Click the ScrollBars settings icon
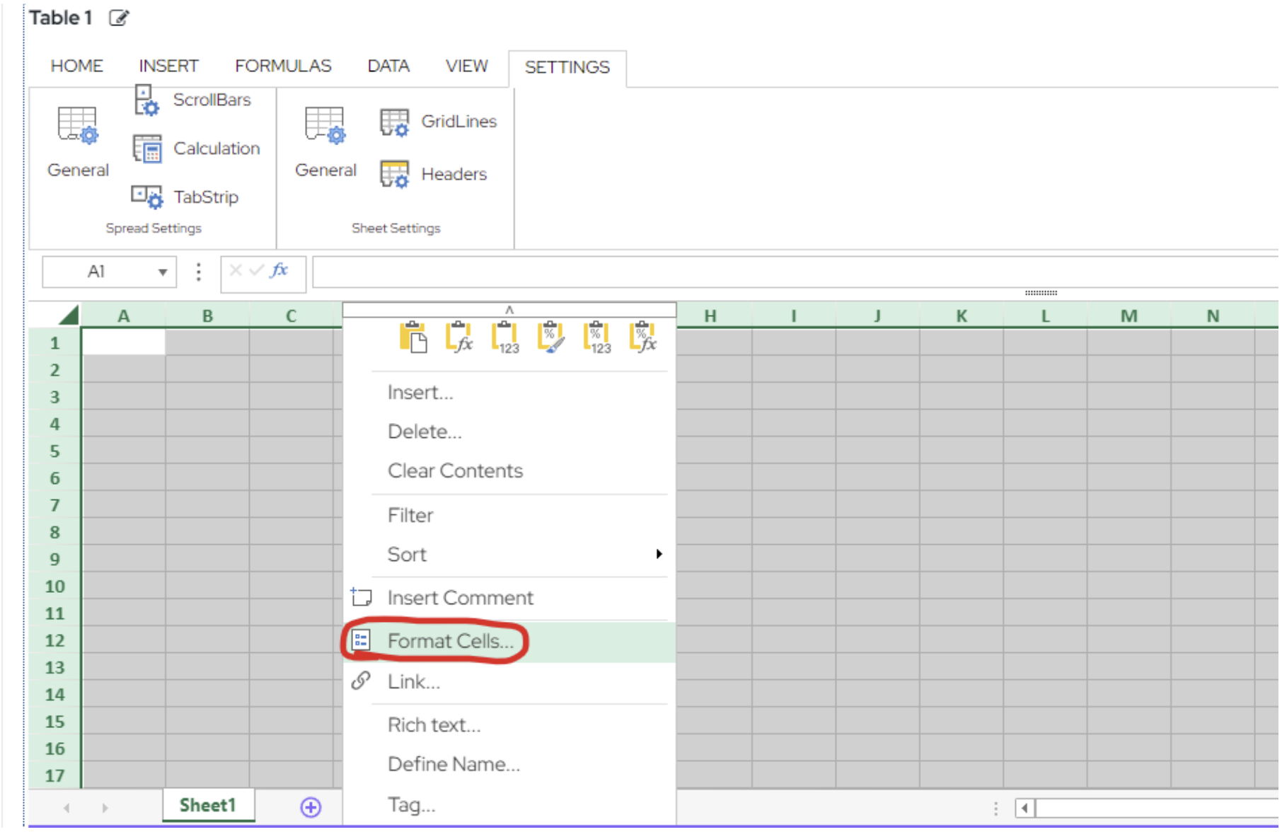Image resolution: width=1282 pixels, height=832 pixels. tap(146, 100)
